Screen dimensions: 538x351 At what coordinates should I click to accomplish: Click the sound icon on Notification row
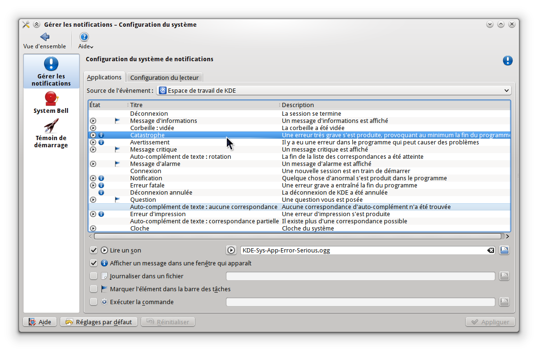[93, 178]
